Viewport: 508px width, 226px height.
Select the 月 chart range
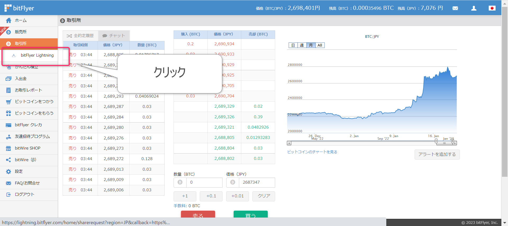pos(311,45)
